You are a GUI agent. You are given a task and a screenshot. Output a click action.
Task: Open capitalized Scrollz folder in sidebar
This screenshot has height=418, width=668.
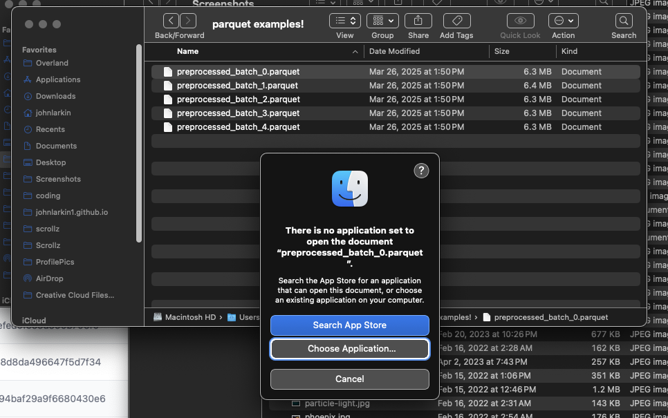point(48,245)
